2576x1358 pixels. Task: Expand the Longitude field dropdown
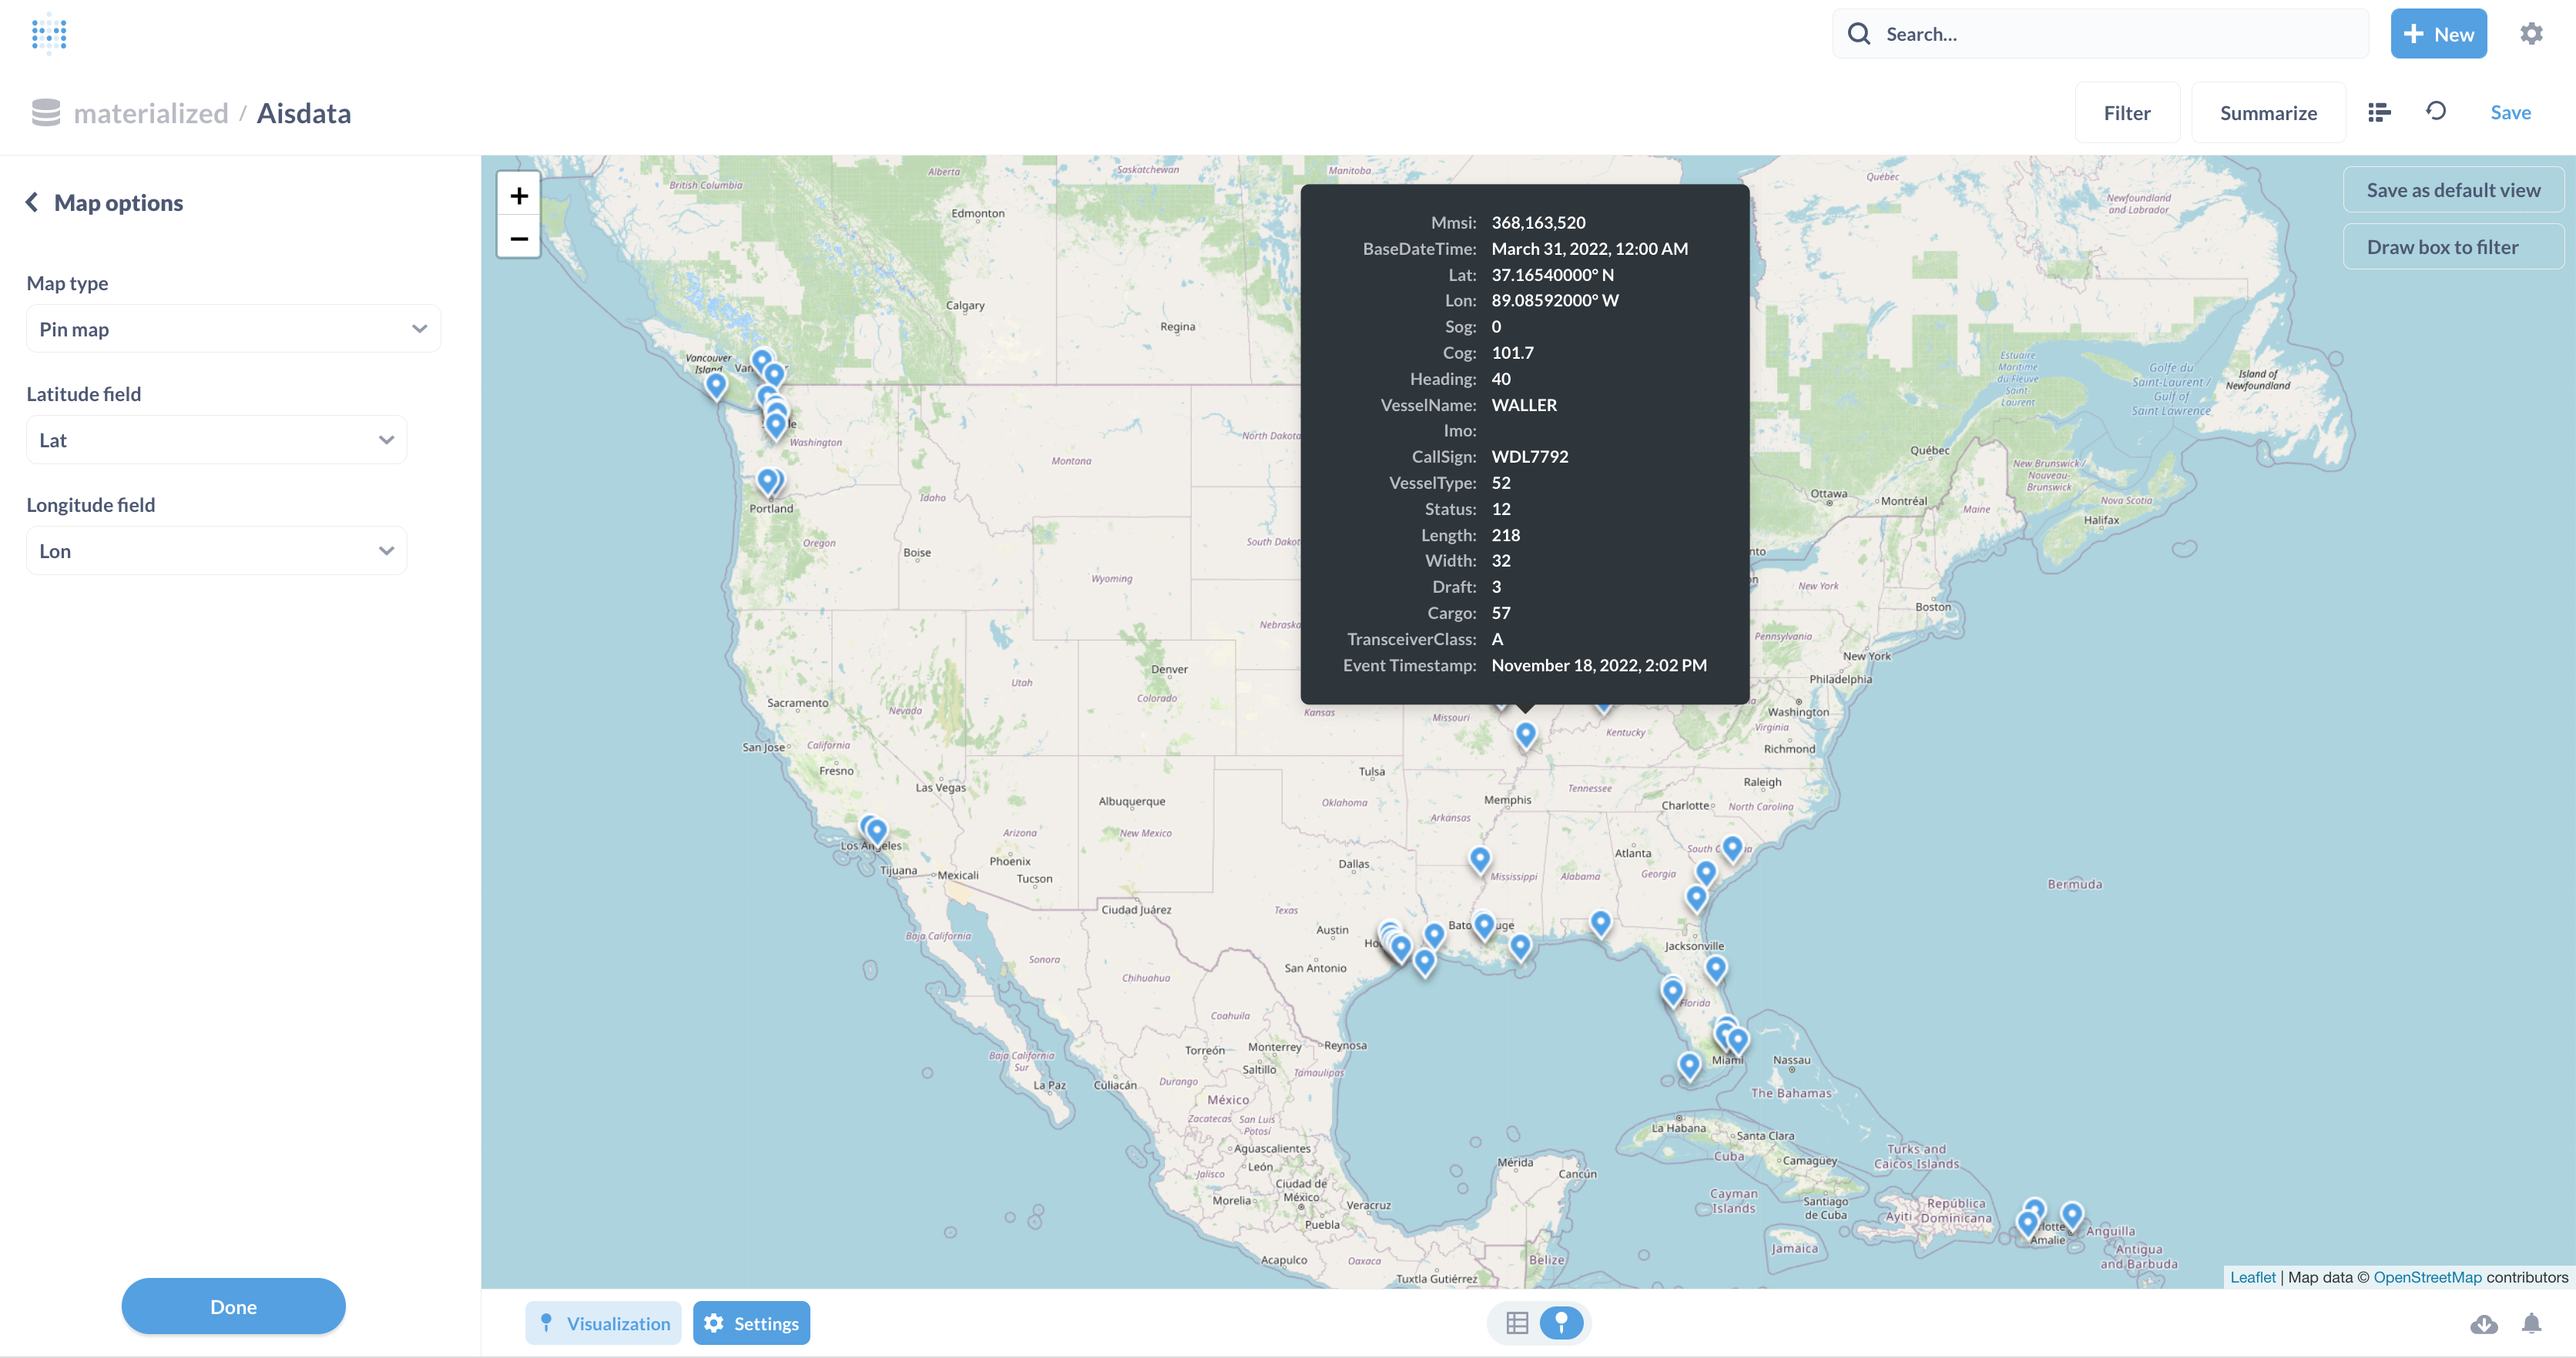[216, 550]
